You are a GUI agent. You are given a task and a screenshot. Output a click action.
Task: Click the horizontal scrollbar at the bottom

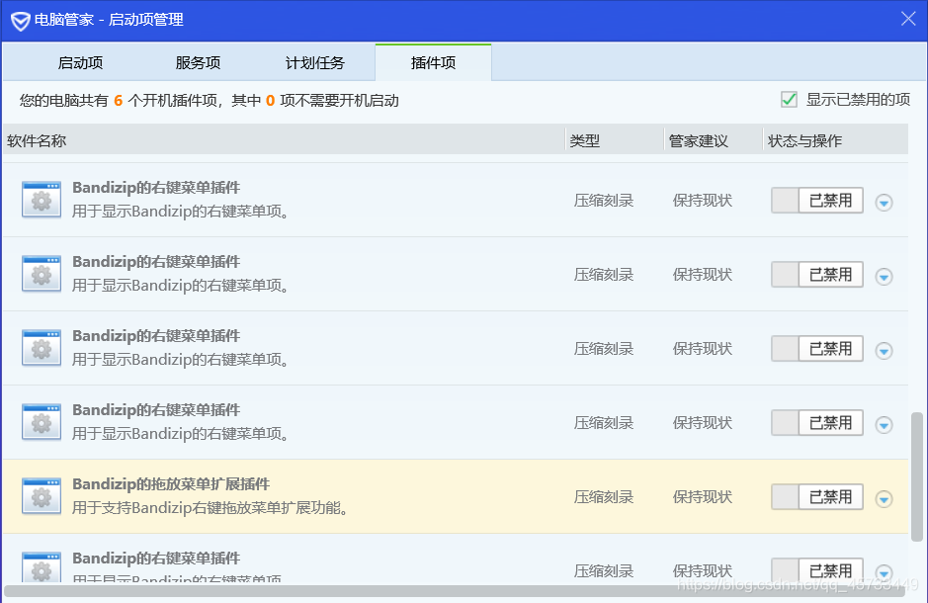coord(456,591)
